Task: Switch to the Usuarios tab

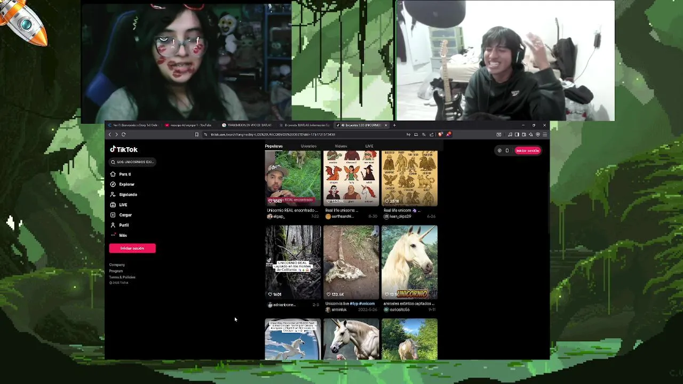Action: [308, 146]
